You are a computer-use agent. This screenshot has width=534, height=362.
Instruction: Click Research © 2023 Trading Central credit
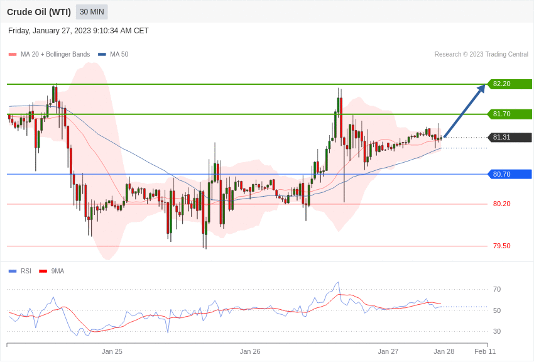pyautogui.click(x=481, y=54)
